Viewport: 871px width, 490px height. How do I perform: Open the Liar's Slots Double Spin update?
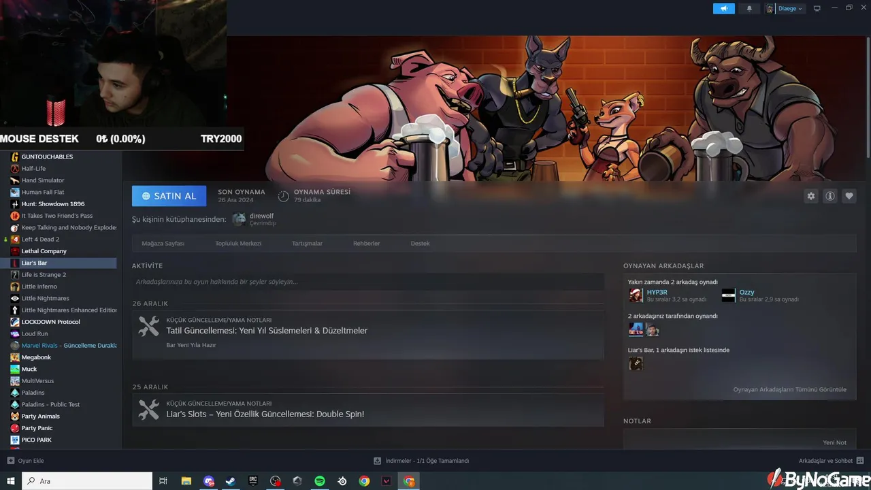pyautogui.click(x=265, y=414)
